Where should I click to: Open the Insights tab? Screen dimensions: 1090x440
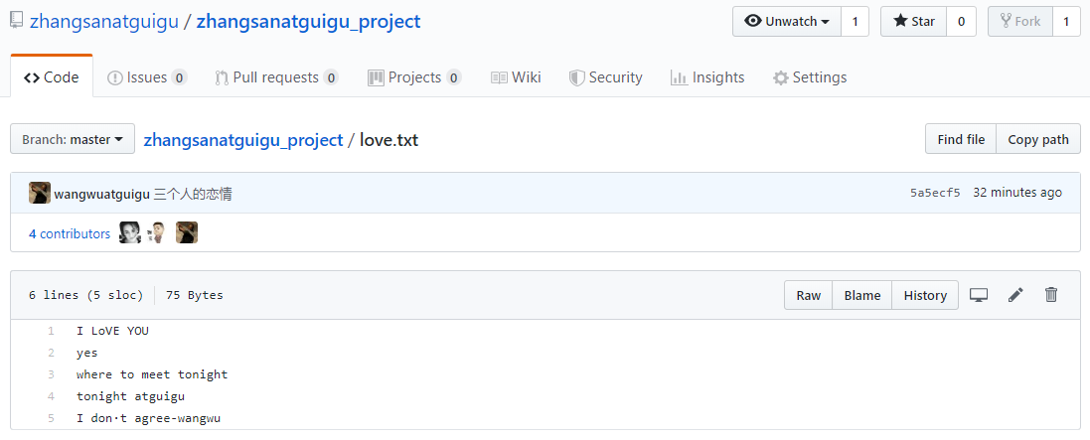[707, 77]
